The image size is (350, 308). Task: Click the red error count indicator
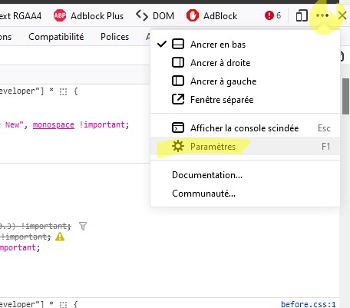[272, 15]
